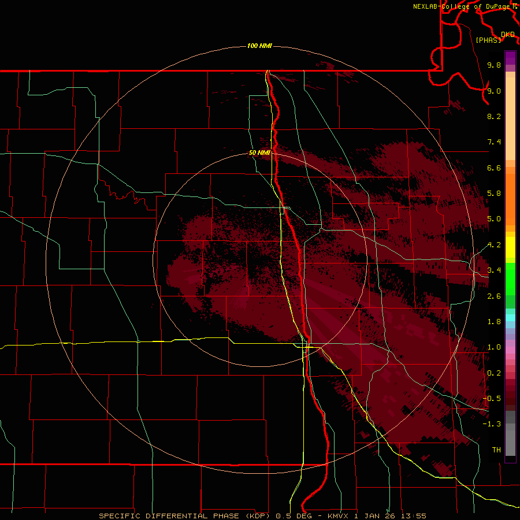Click the 7.4 value on the color scale

494,142
